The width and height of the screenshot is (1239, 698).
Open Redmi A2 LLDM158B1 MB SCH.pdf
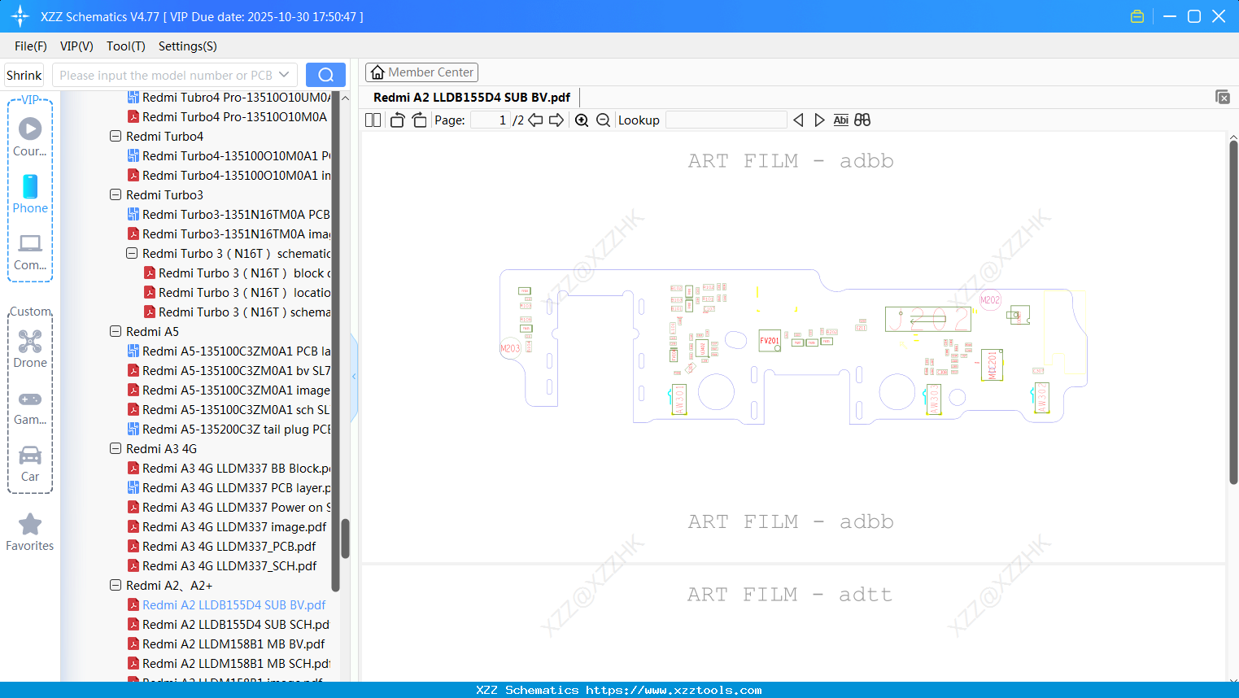[229, 664]
